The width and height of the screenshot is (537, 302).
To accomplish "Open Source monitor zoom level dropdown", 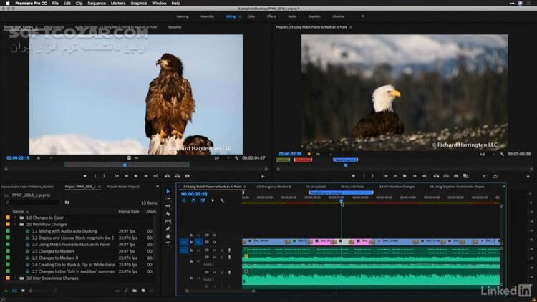I will pos(44,158).
